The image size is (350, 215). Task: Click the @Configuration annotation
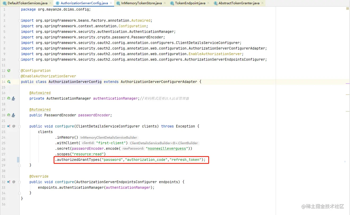36,71
